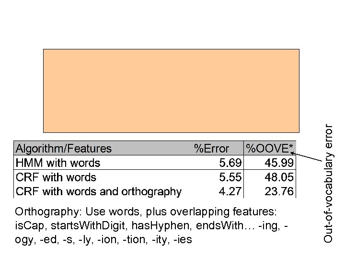This screenshot has width=345, height=259.
Task: Click CRF with words and orthography label
Action: [99, 192]
